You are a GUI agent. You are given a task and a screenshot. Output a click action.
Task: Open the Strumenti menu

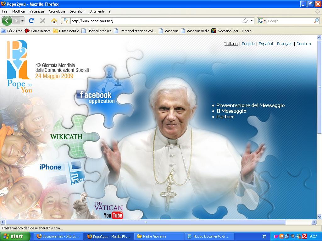(97, 12)
